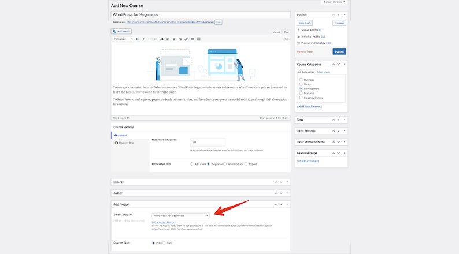Image resolution: width=459 pixels, height=254 pixels.
Task: Click Add New Category link
Action: 309,106
